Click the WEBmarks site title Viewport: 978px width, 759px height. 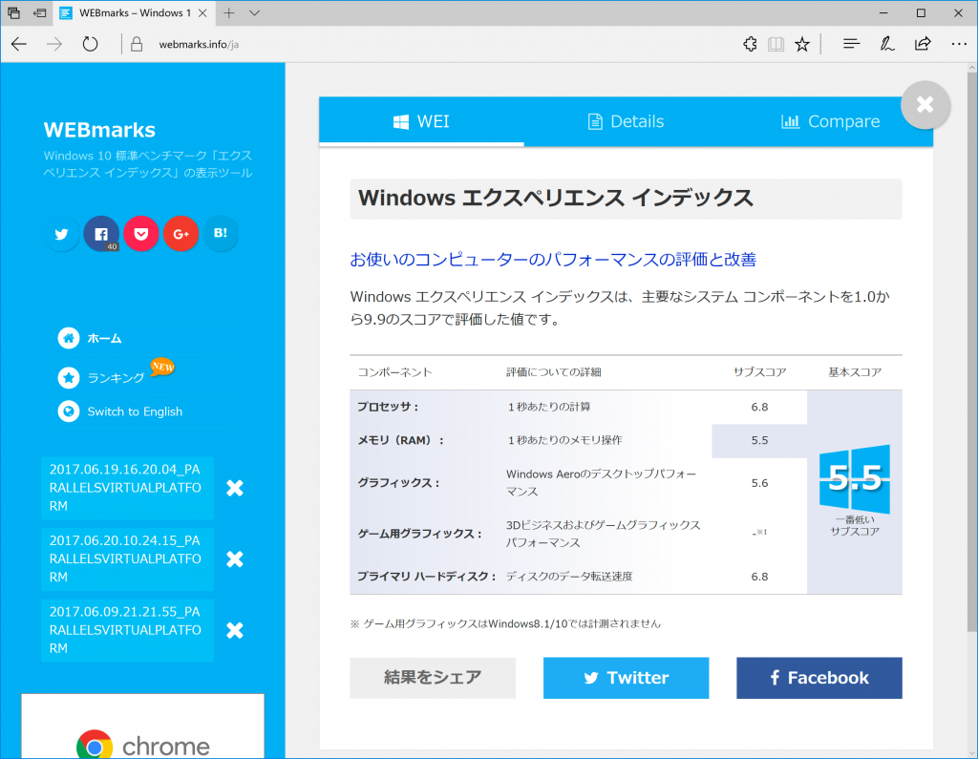click(x=99, y=130)
